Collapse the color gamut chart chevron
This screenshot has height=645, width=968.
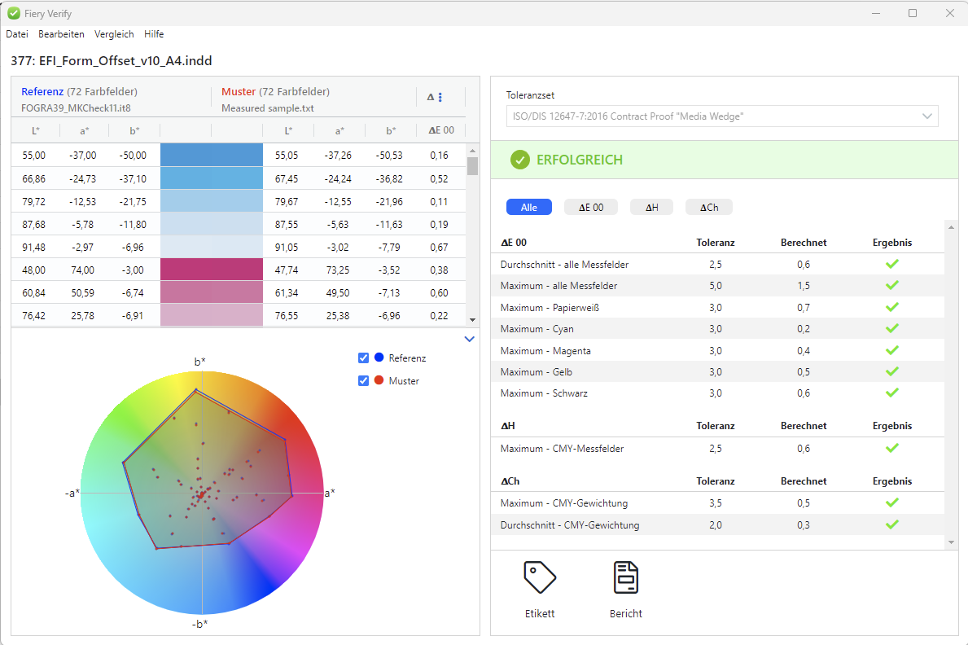click(x=469, y=340)
